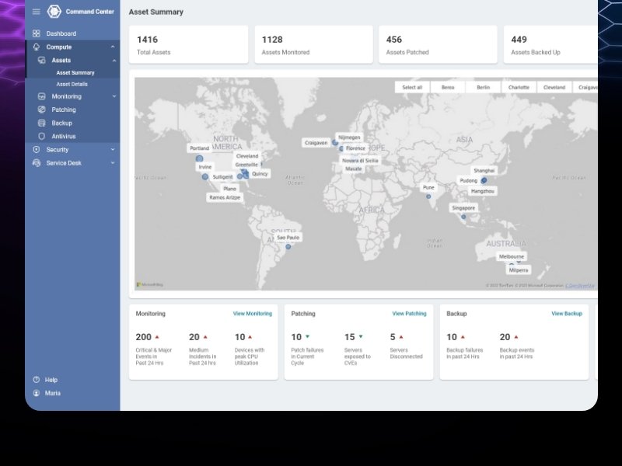The image size is (622, 466).
Task: Open the hamburger menu icon
Action: [36, 12]
